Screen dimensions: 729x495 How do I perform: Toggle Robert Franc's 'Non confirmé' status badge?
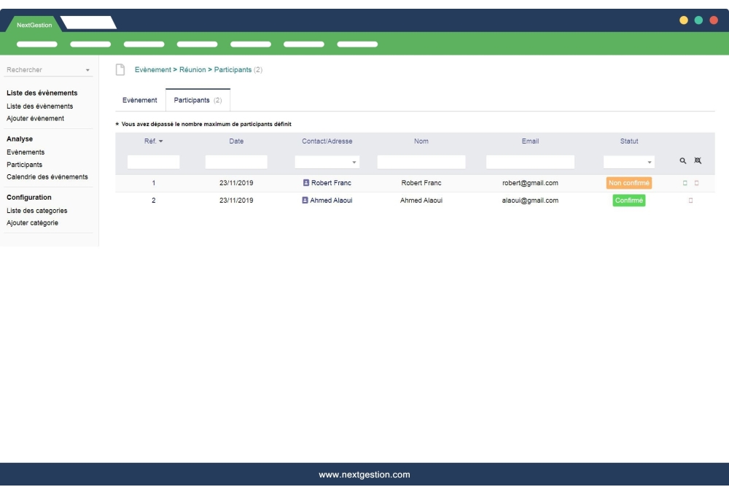tap(630, 182)
